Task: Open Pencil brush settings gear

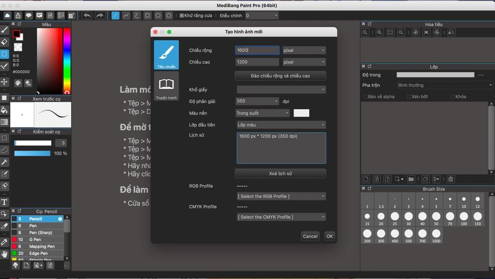Action: pos(60,219)
